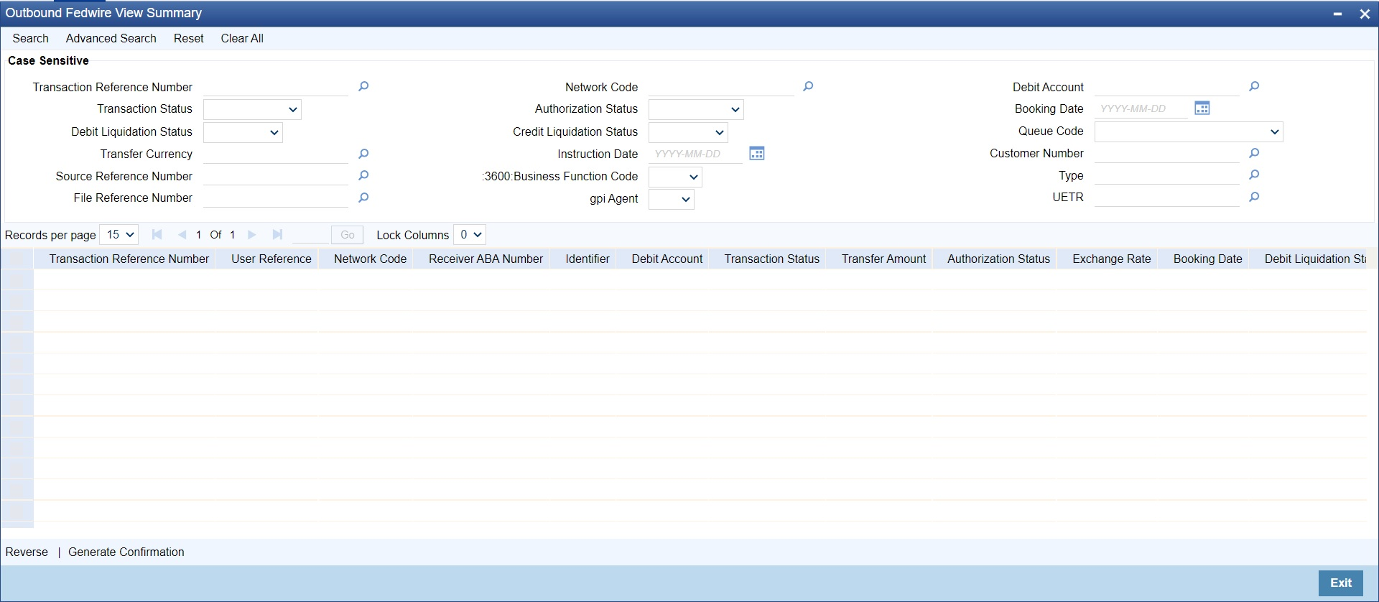Open Lock Columns dropdown

pos(470,235)
